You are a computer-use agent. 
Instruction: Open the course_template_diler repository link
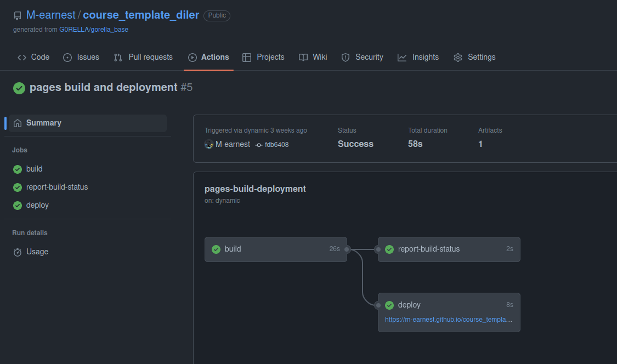pyautogui.click(x=141, y=15)
